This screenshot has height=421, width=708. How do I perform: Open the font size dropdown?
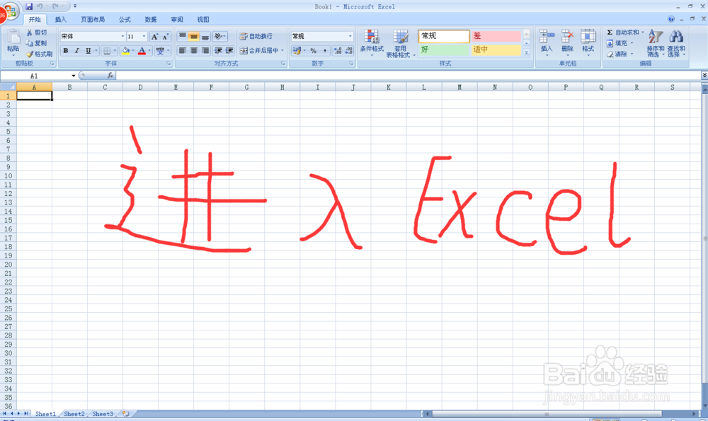[144, 36]
